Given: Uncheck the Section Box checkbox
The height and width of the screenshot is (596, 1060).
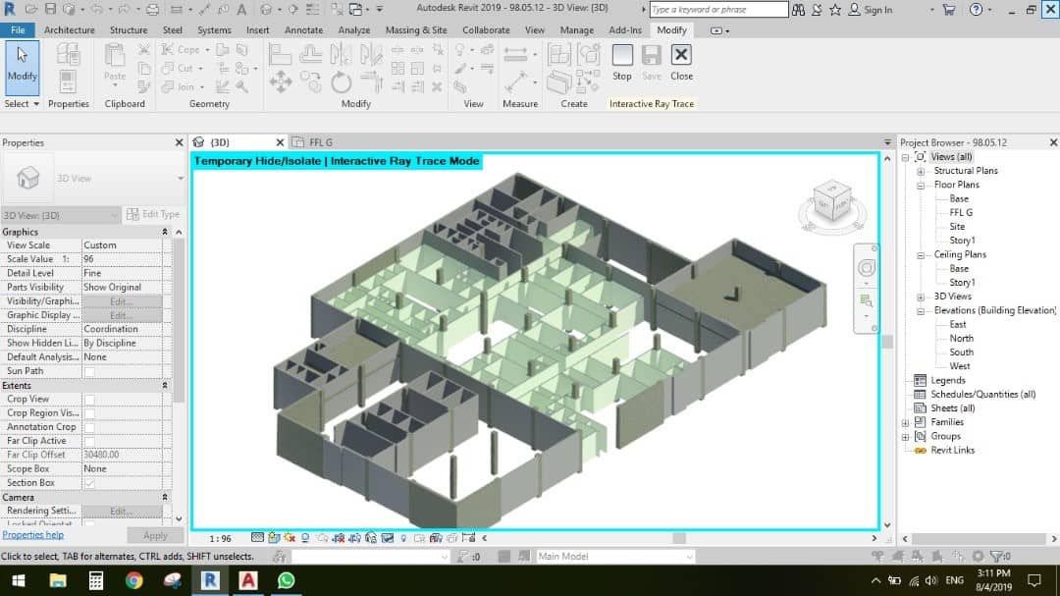Looking at the screenshot, I should coord(89,483).
